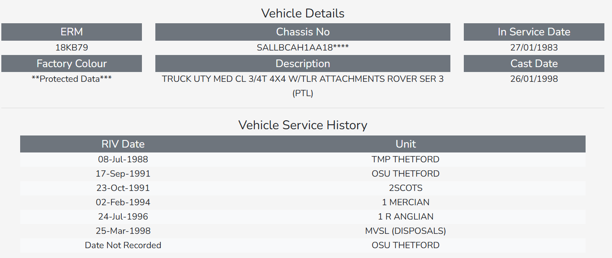The width and height of the screenshot is (612, 258).
Task: Click the 1 MERCIAN unit entry
Action: (406, 202)
